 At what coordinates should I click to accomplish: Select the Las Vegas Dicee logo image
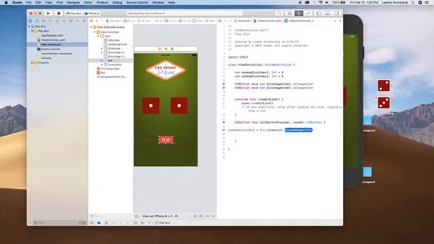(x=165, y=70)
